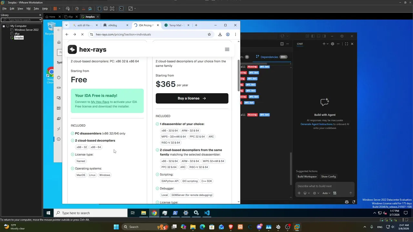Select Windows Server 2022 in library
Screen dimensions: 413x232
[x=26, y=30]
